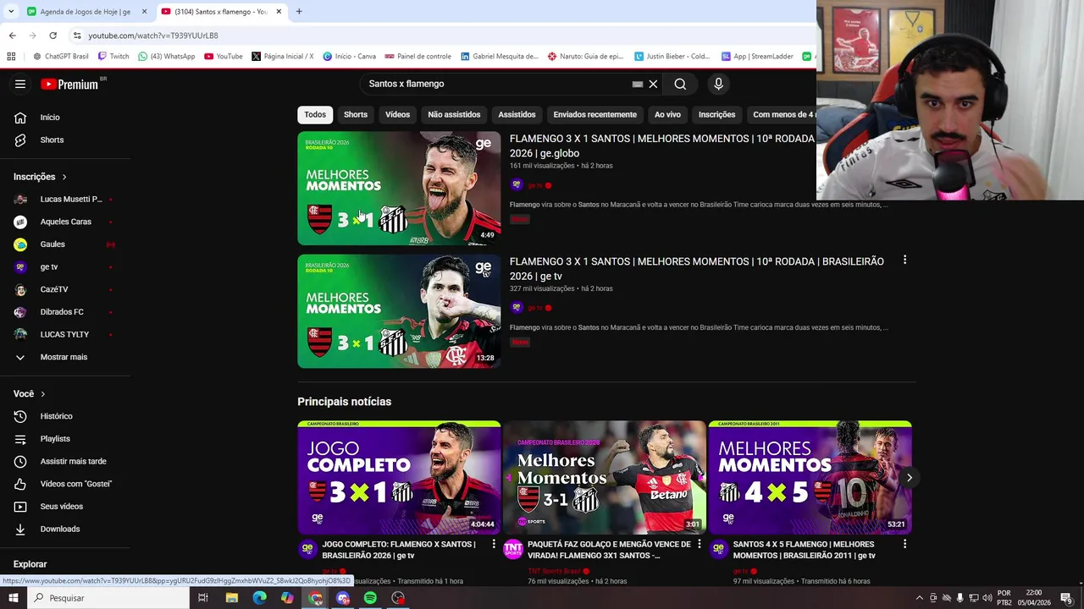
Task: Select the Não assistidos filter chip
Action: pos(454,114)
